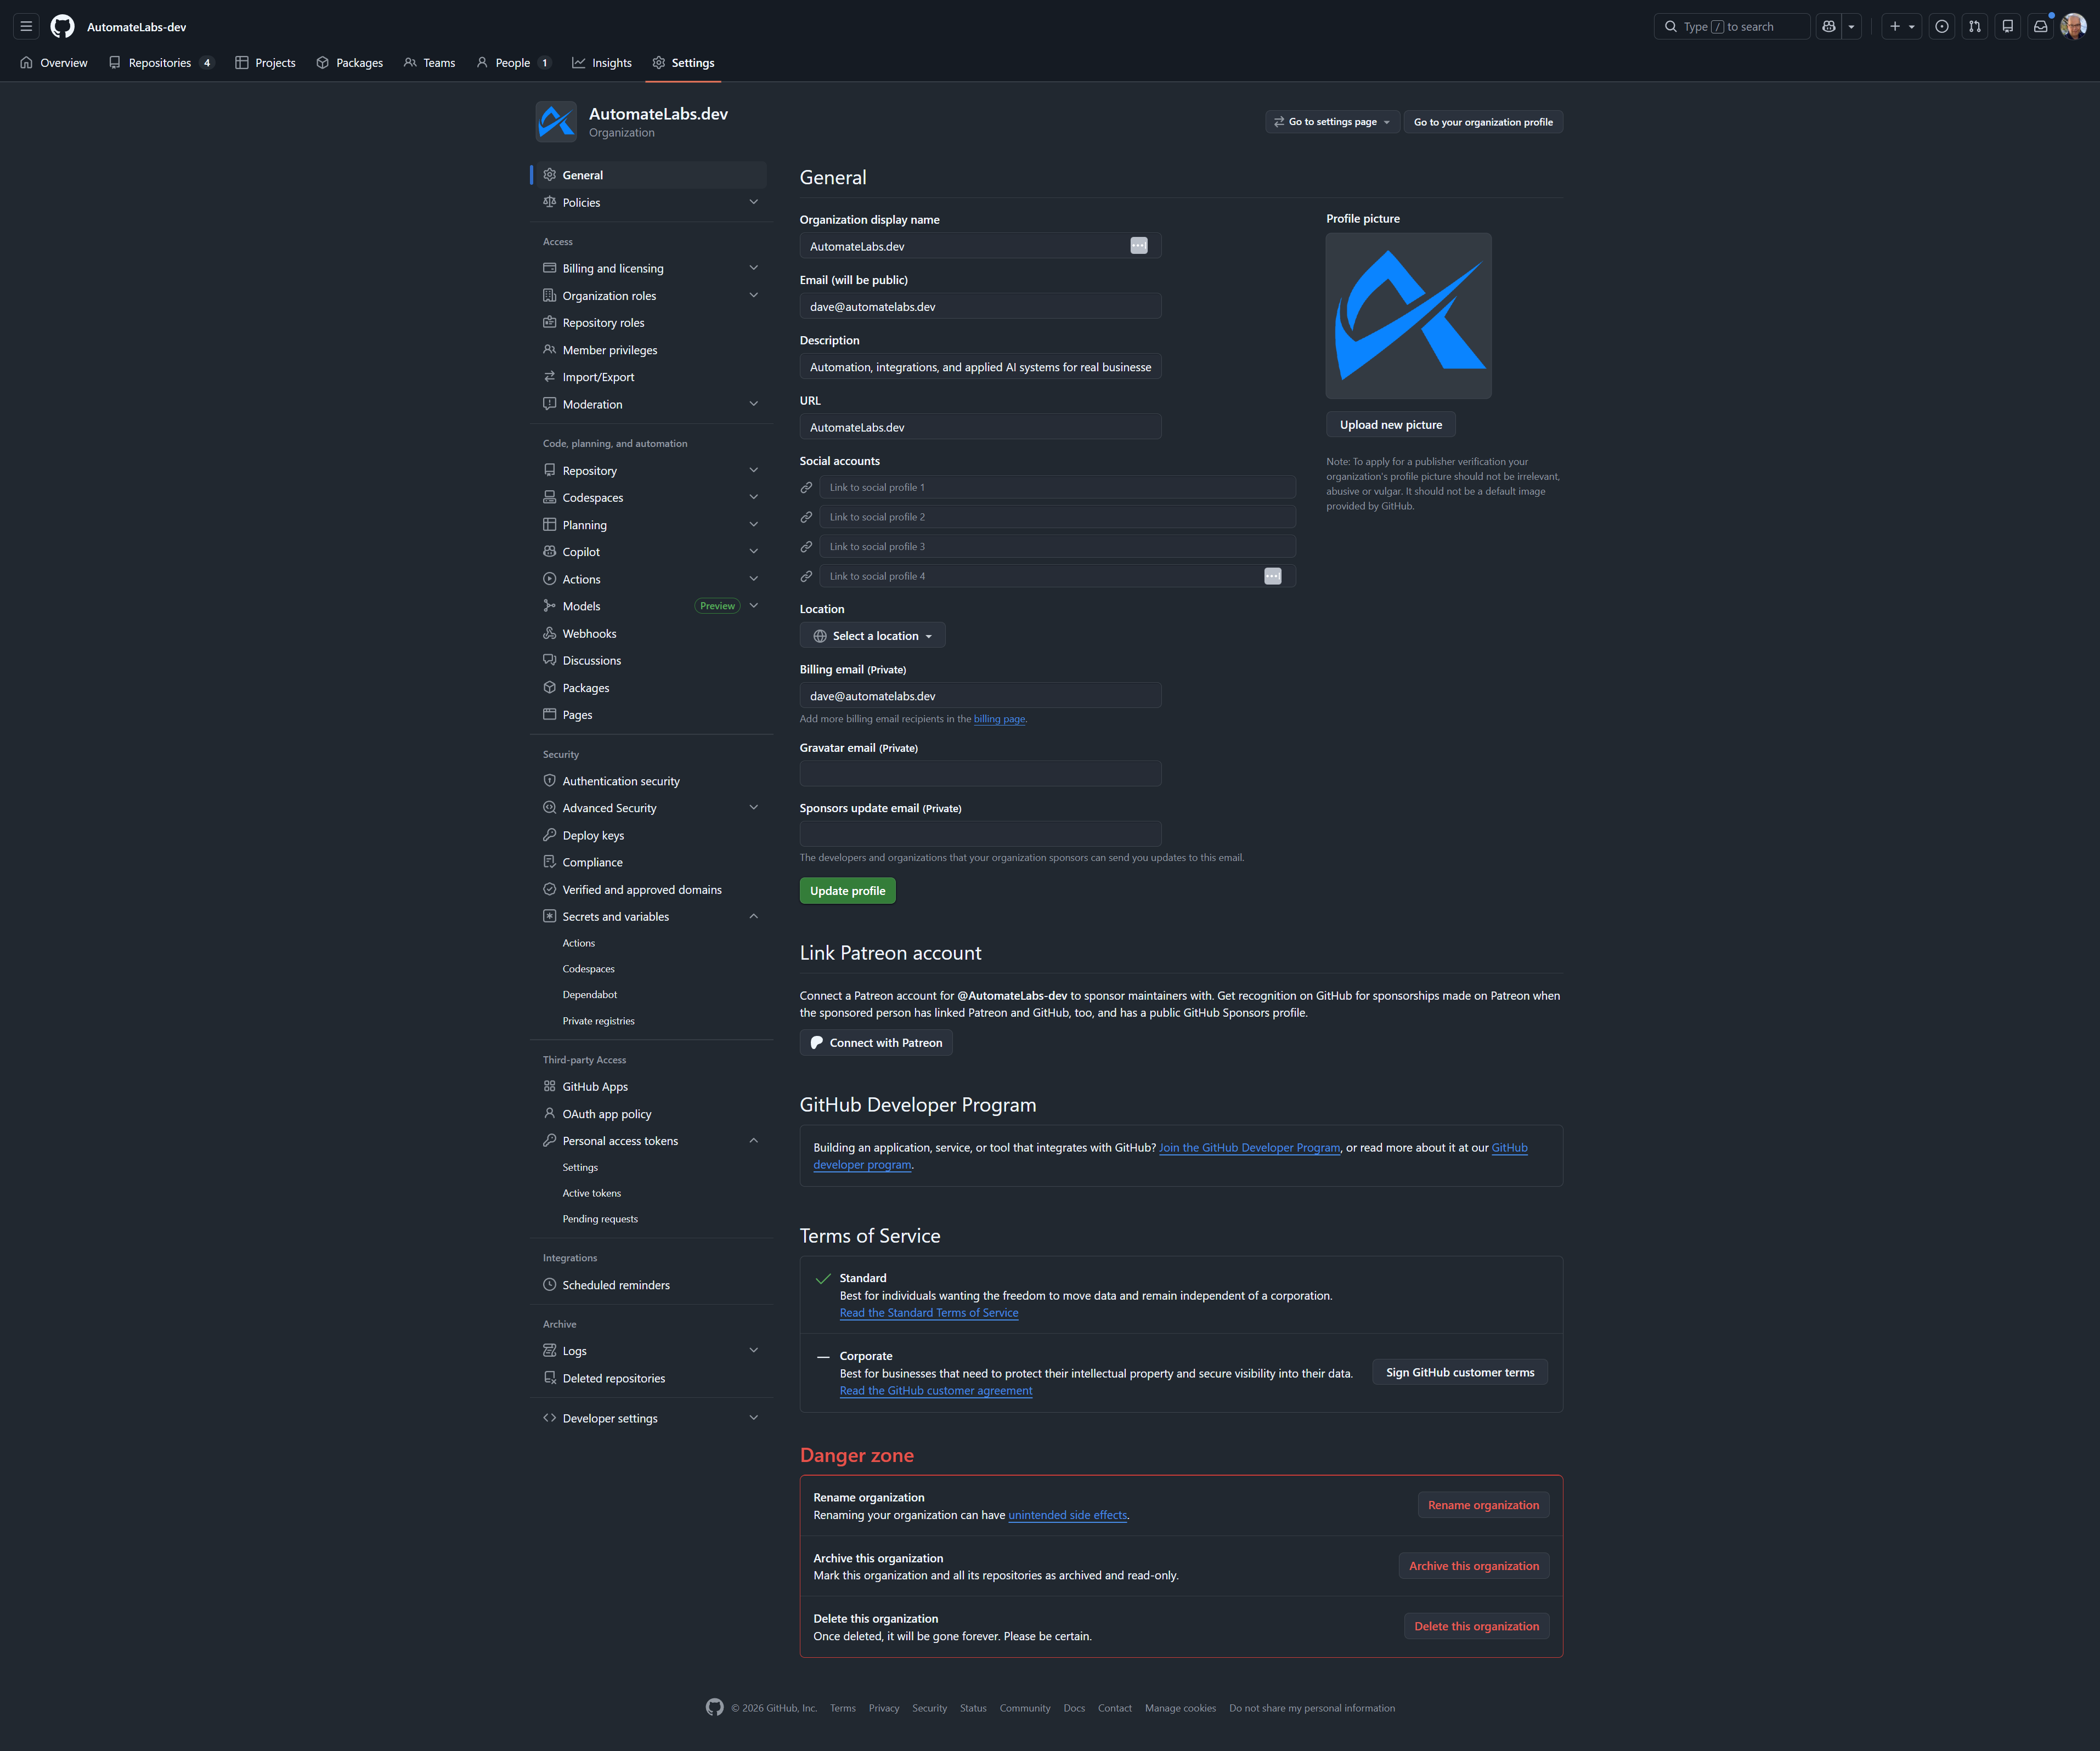2100x1751 pixels.
Task: Open the create new plus dropdown
Action: point(1901,27)
